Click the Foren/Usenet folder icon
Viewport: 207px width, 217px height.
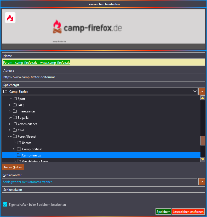(15, 136)
